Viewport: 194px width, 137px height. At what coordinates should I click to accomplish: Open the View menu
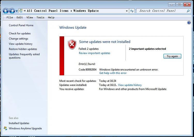[30, 17]
